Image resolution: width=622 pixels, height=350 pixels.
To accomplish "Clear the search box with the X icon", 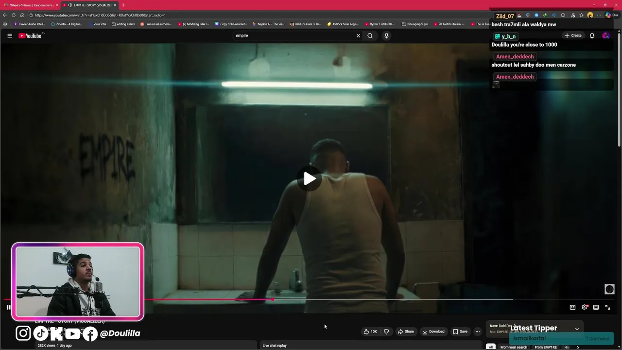I will tap(359, 35).
